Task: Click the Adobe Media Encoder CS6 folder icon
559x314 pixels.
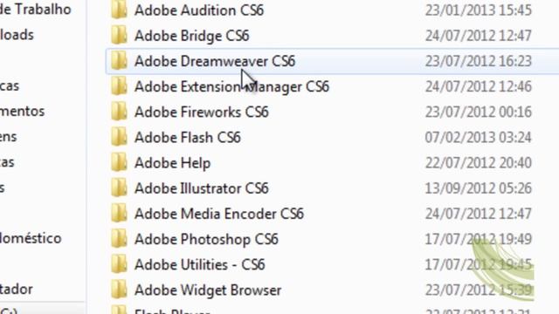Action: point(119,214)
